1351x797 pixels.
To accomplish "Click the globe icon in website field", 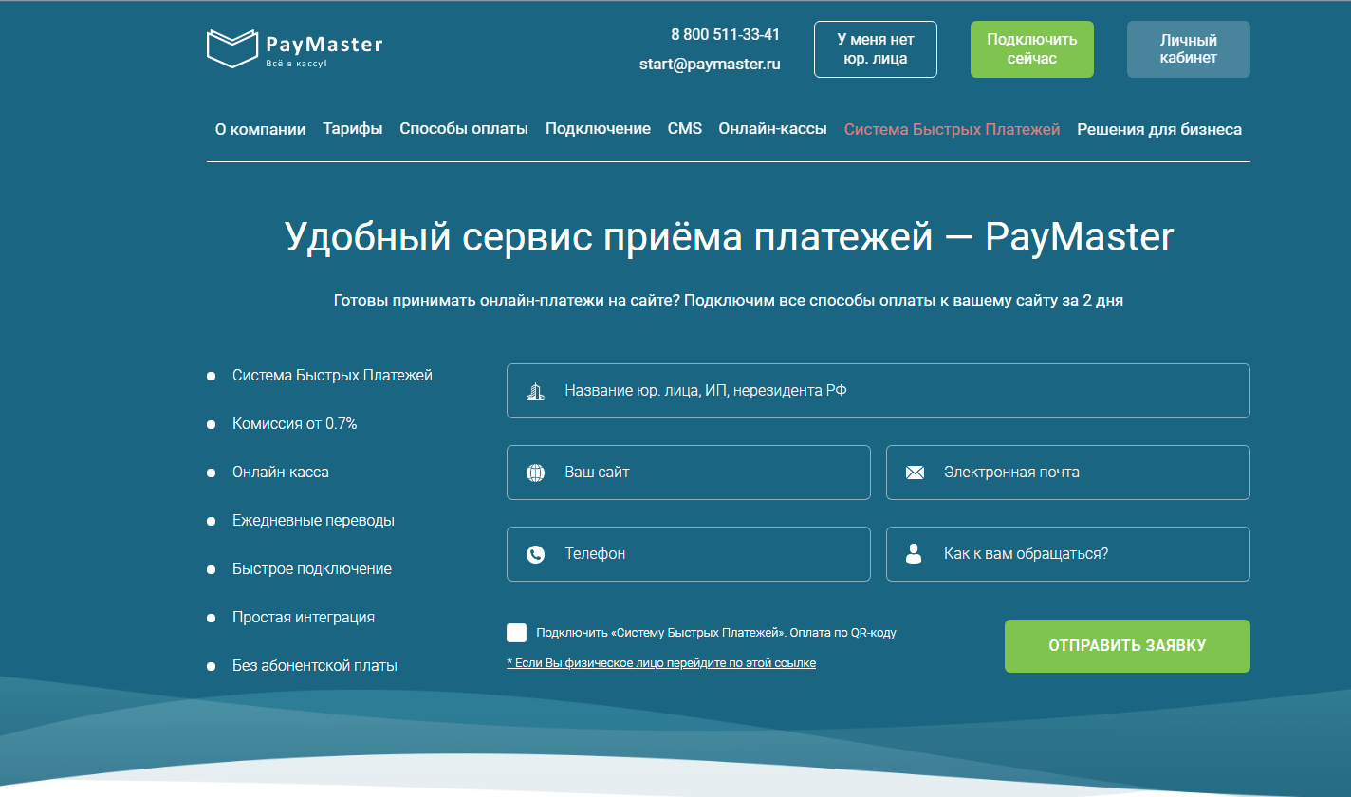I will (536, 473).
